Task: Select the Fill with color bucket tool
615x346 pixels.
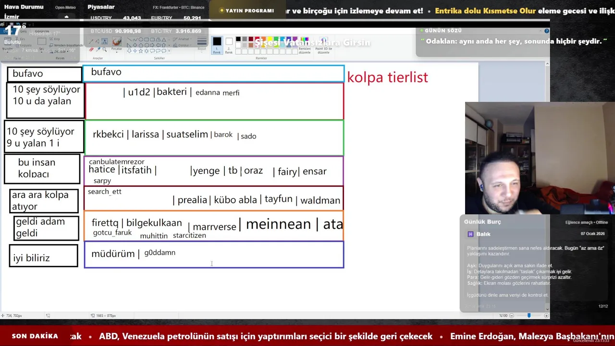Action: [98, 41]
